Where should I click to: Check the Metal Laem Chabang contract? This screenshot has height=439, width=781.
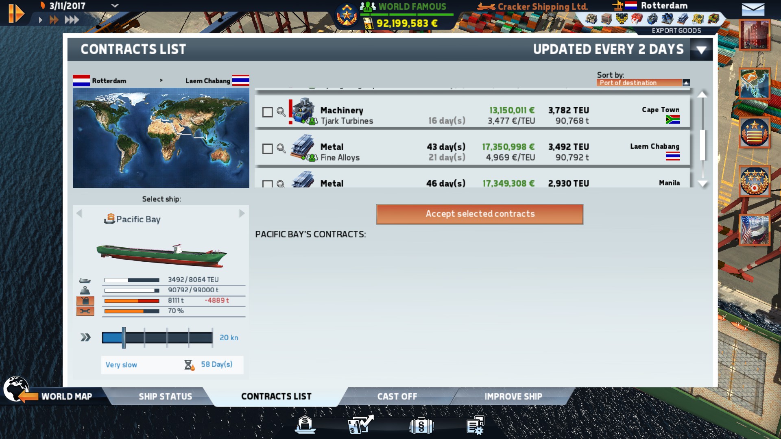point(267,149)
